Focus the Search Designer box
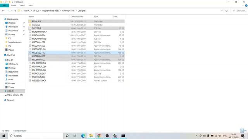This screenshot has height=139, width=248. (x=239, y=11)
